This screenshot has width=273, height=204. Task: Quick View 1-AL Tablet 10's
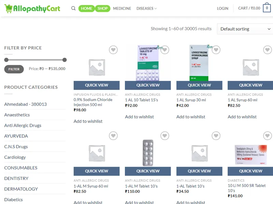click(x=199, y=171)
